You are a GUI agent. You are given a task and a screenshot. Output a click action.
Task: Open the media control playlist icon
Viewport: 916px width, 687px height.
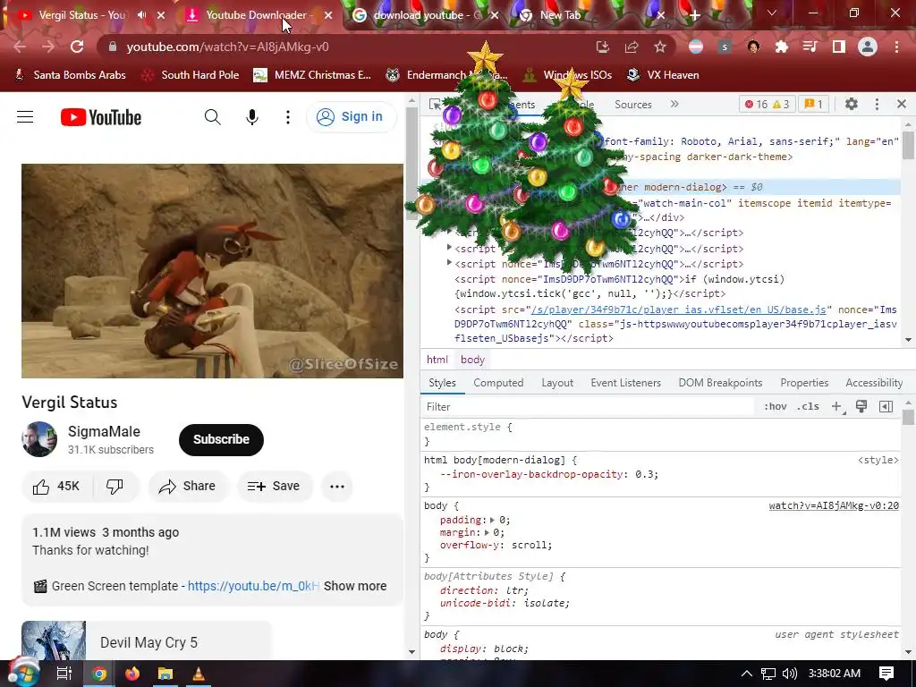pyautogui.click(x=810, y=47)
